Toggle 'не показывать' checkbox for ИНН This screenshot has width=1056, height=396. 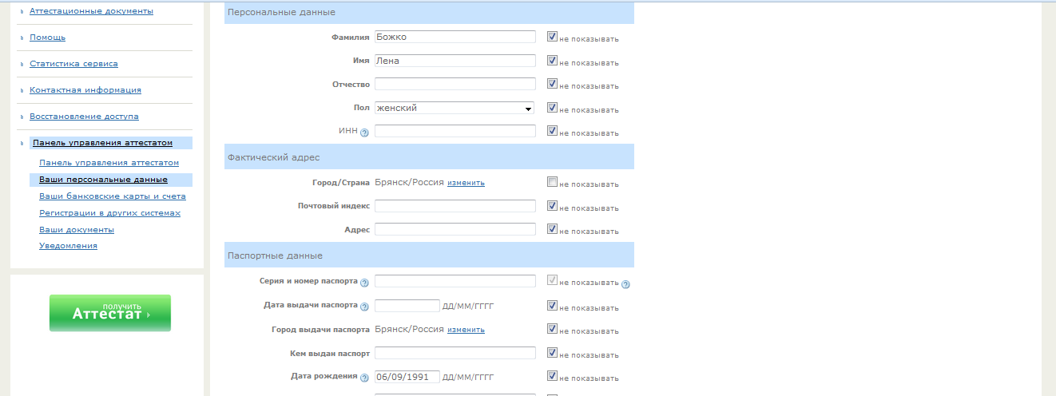click(552, 131)
